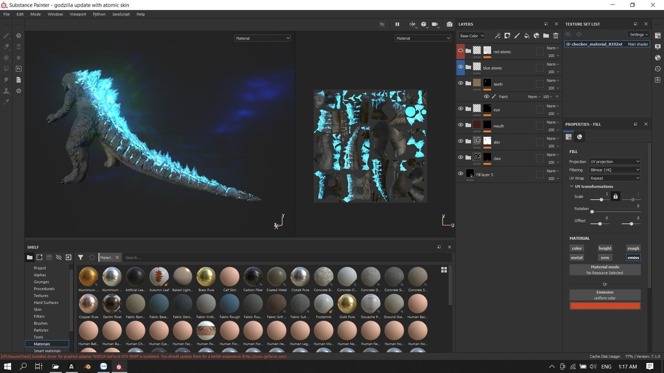Hide the skin layer folder

pyautogui.click(x=460, y=141)
